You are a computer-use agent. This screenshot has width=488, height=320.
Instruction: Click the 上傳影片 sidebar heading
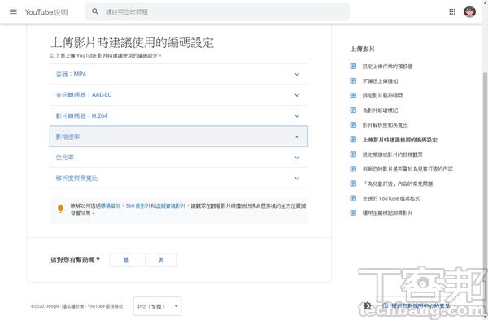click(x=362, y=49)
